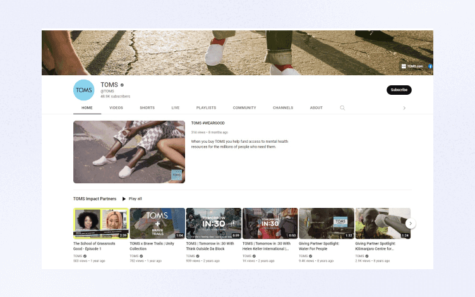Click '314 views • 8 months ago' text
475x297 pixels.
(209, 133)
